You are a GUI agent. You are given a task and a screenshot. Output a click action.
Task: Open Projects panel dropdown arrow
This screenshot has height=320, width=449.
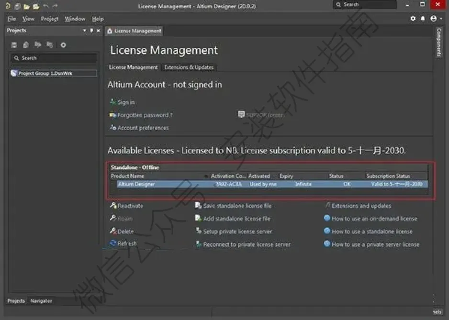(84, 30)
